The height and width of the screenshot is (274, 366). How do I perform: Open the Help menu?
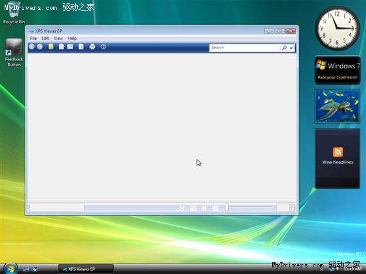[72, 39]
